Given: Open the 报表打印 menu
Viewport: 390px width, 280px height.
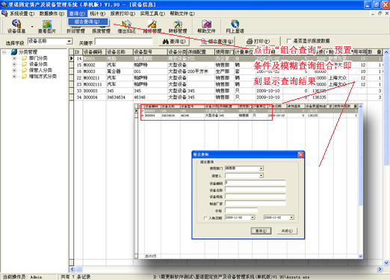Looking at the screenshot, I should click(x=123, y=13).
